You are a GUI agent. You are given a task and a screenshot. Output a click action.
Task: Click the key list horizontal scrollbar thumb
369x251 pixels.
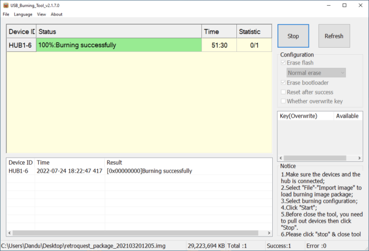pos(315,158)
